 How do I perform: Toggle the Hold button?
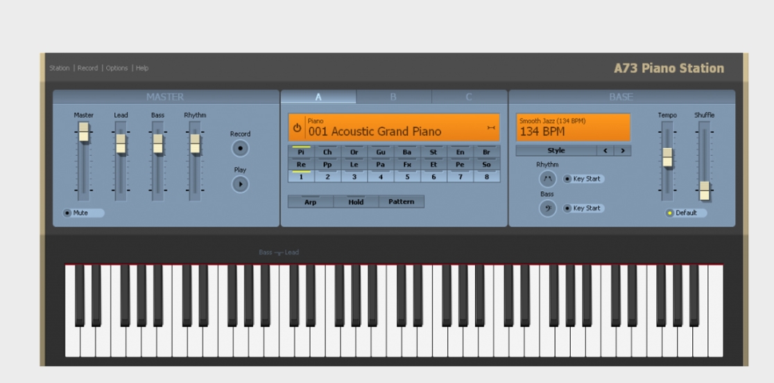356,202
